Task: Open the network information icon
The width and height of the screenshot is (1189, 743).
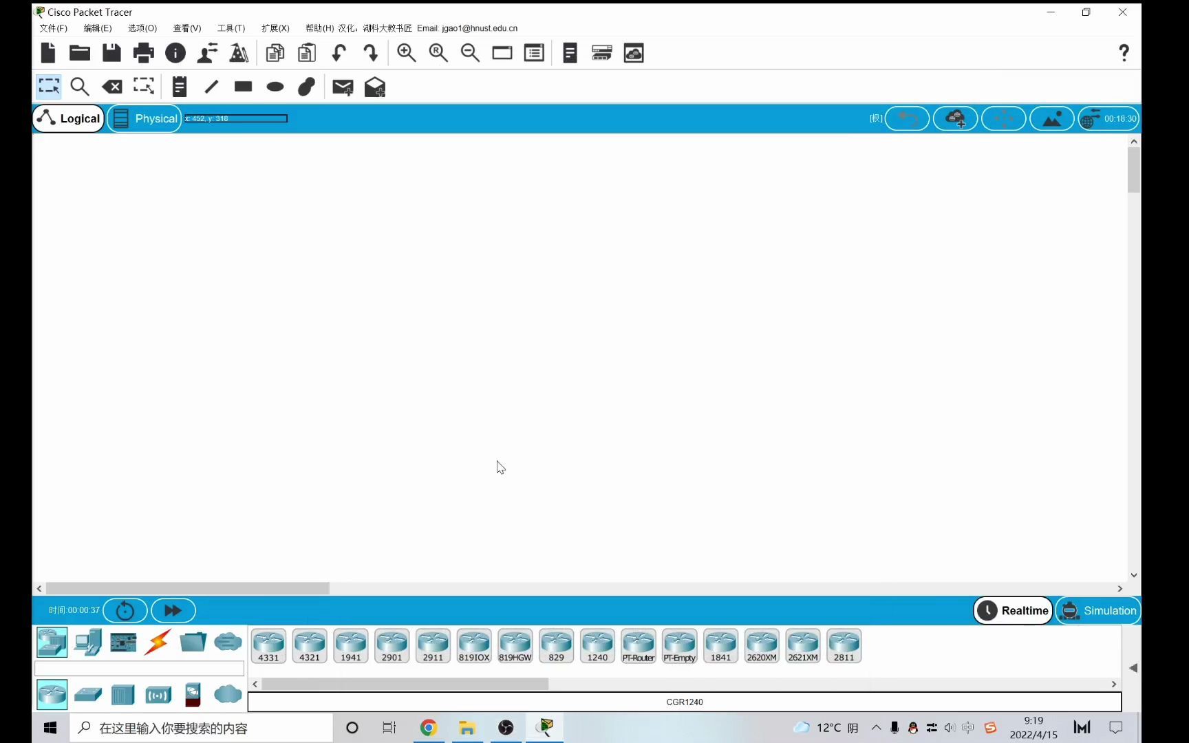Action: click(175, 53)
